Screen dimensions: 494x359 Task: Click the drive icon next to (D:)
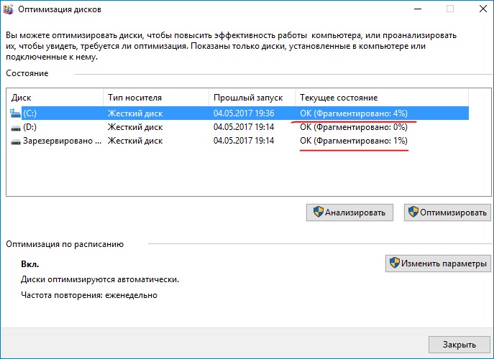16,127
